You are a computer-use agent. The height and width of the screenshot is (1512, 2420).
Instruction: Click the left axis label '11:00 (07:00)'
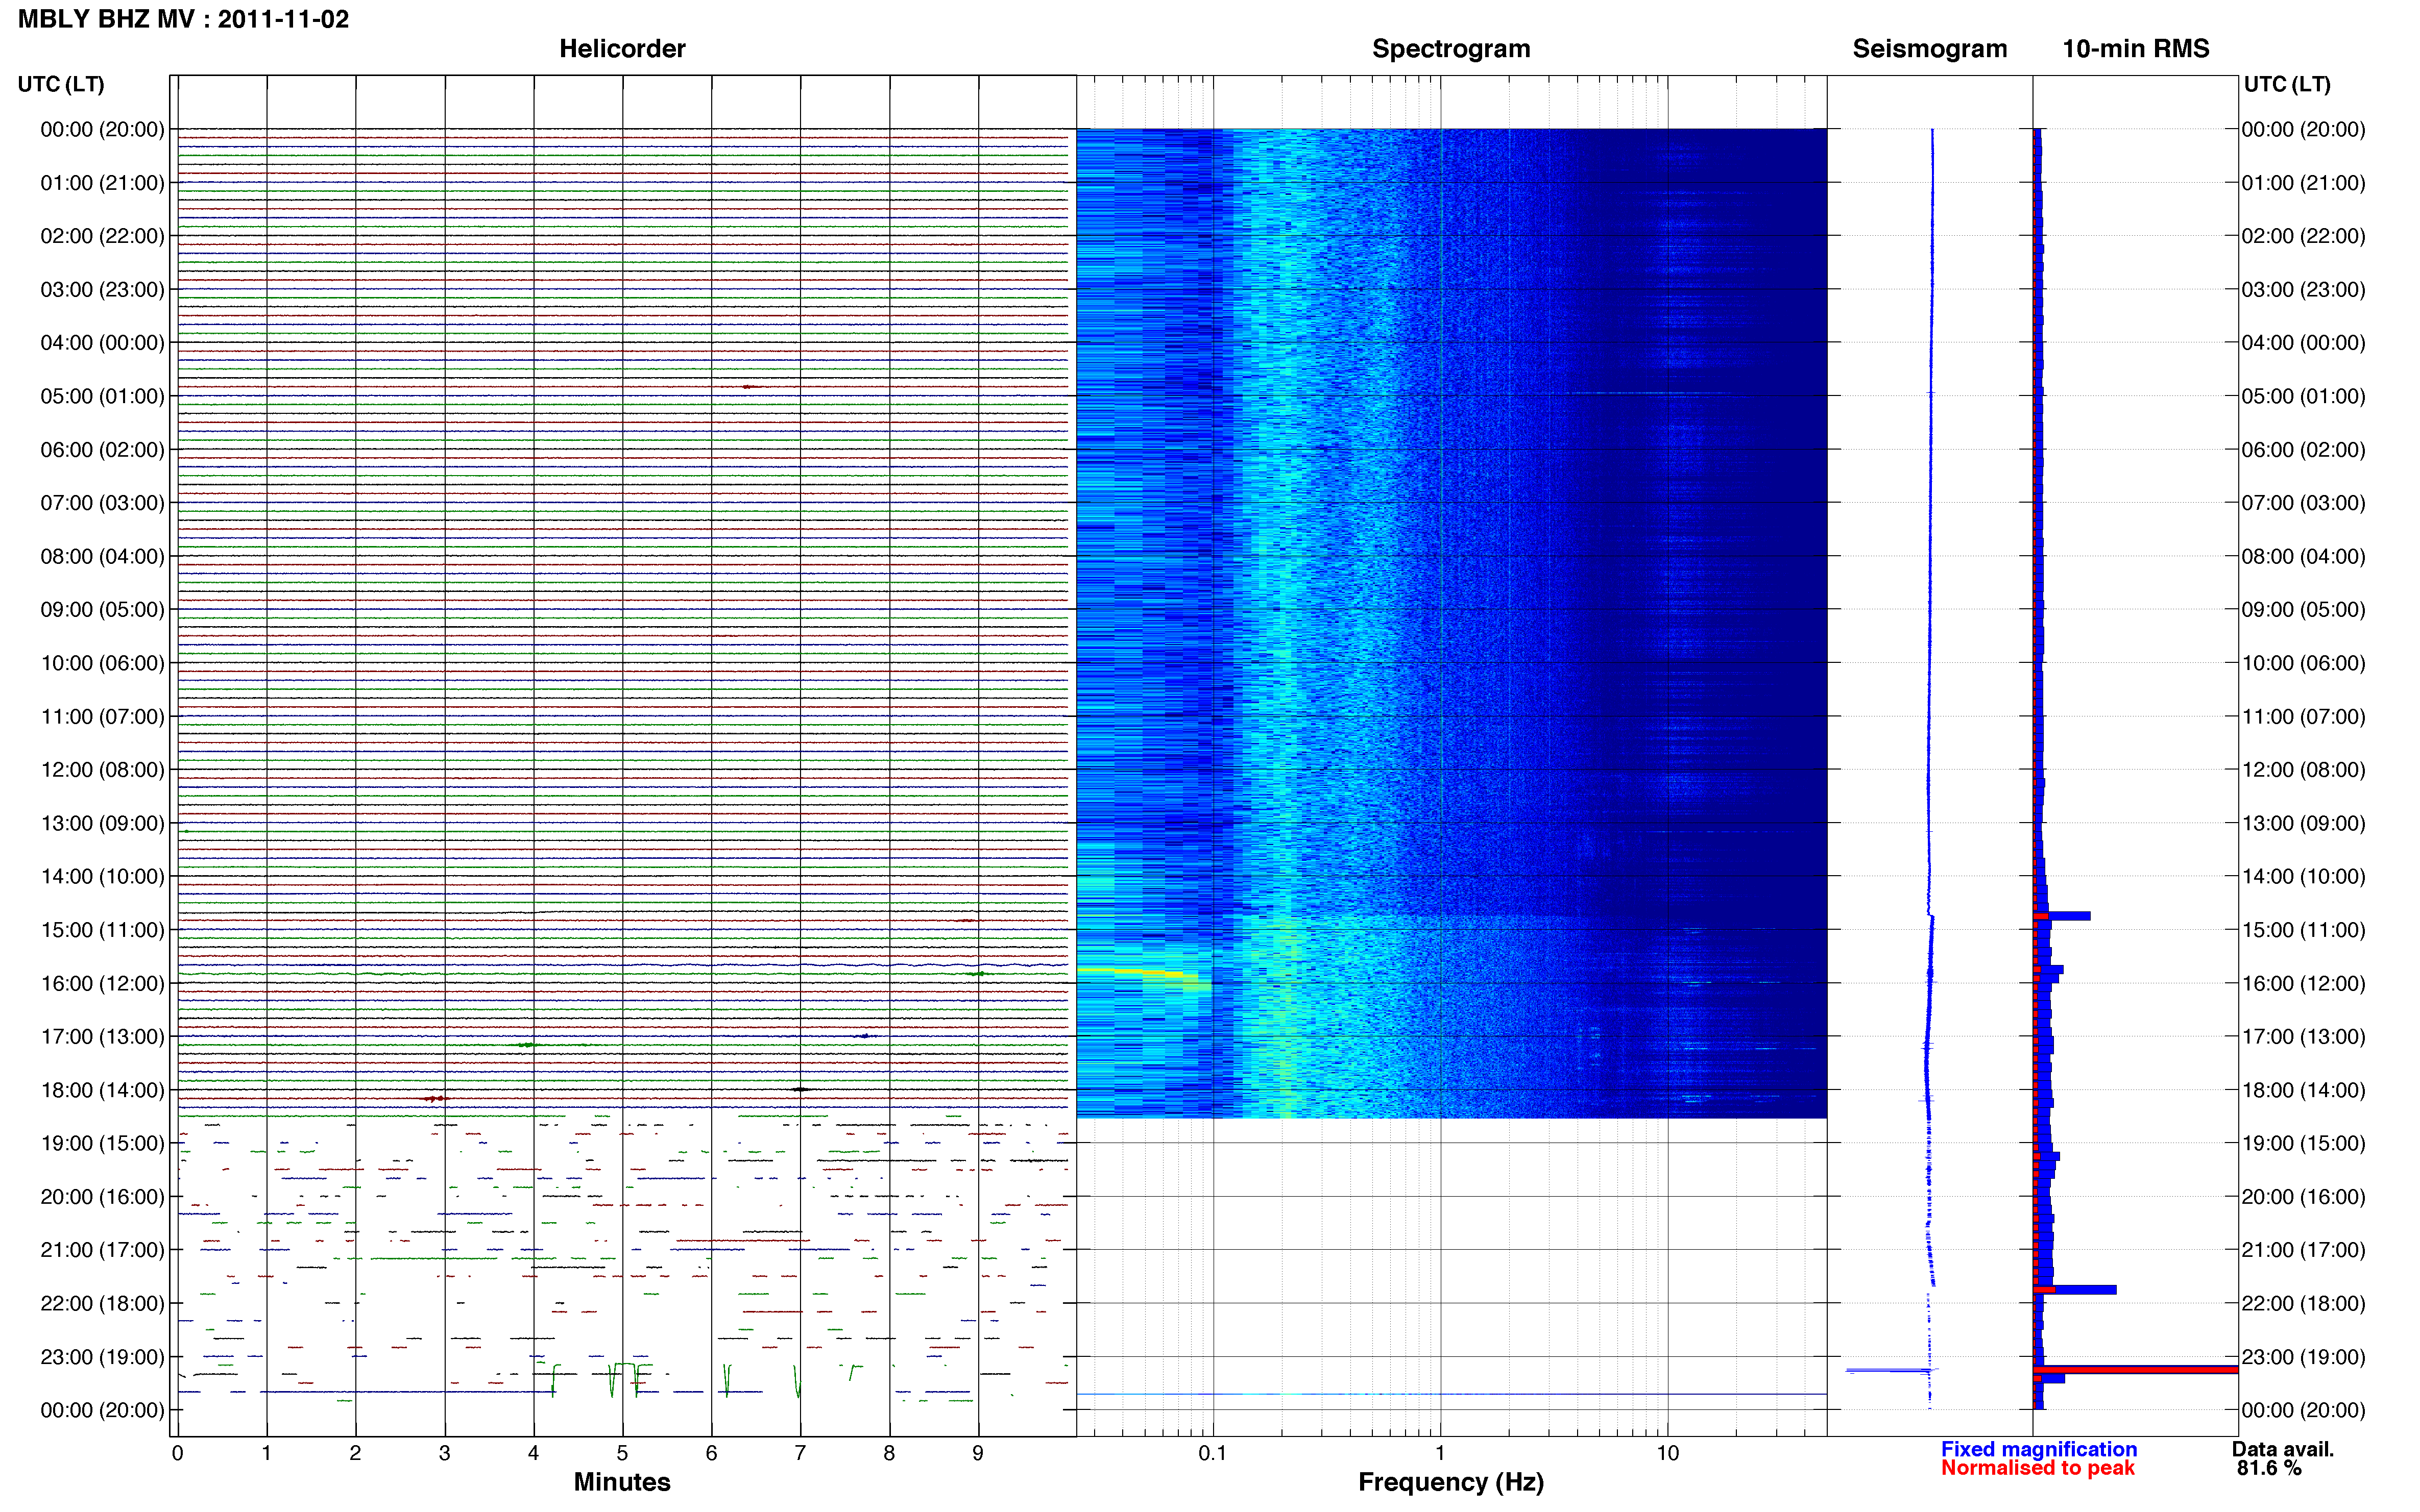(x=102, y=717)
